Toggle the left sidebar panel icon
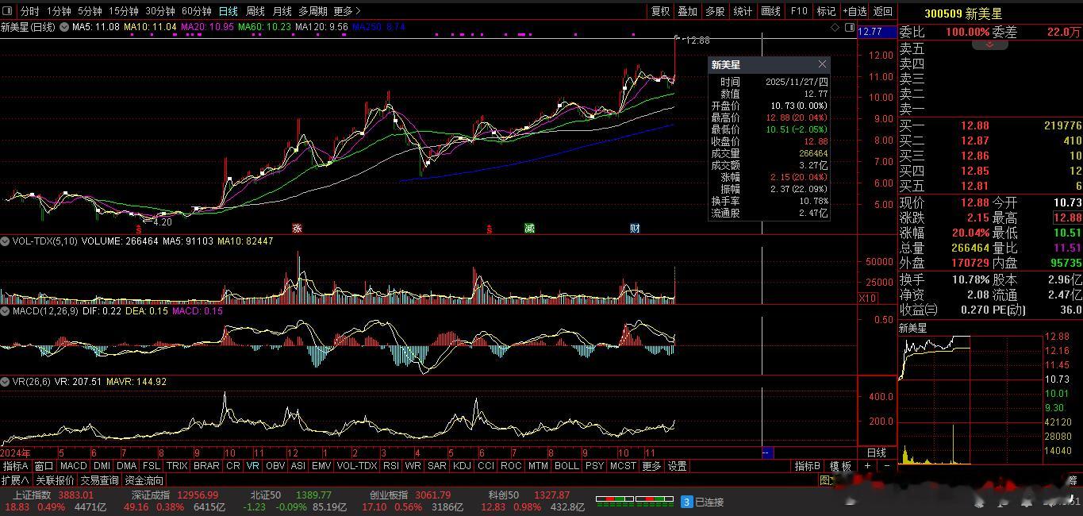 (x=7, y=11)
